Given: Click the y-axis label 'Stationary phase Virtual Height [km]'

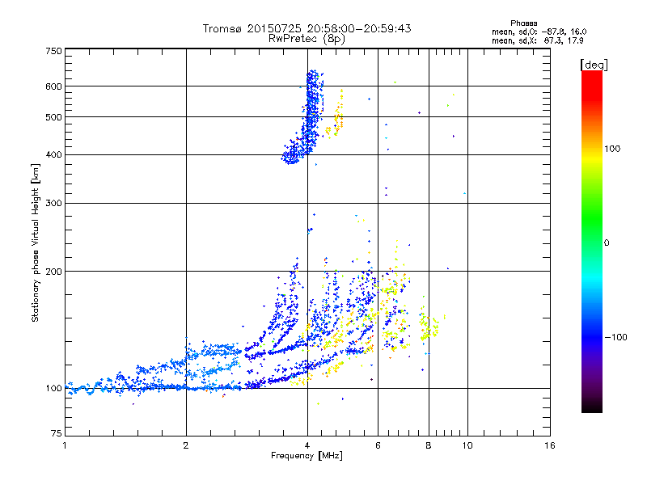Looking at the screenshot, I should point(35,243).
